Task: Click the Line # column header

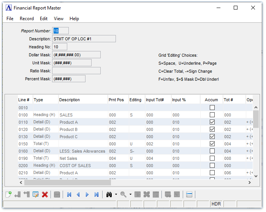Action: click(x=24, y=100)
